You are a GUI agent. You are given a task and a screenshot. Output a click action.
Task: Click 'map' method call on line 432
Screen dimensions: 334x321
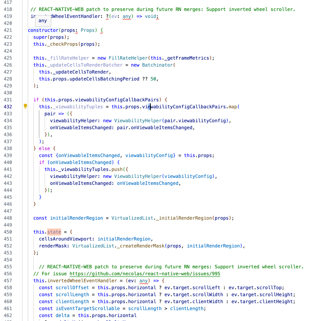coord(233,107)
